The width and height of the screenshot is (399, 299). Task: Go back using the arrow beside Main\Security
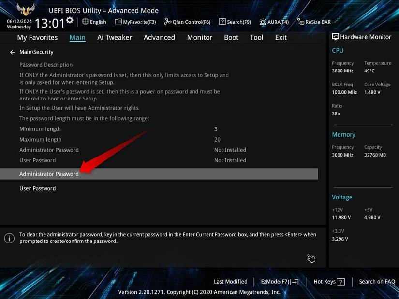pyautogui.click(x=12, y=52)
